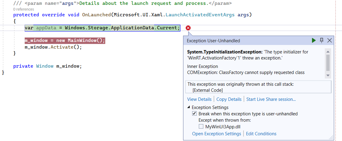
Task: Click Edit Conditions link
Action: point(261,133)
